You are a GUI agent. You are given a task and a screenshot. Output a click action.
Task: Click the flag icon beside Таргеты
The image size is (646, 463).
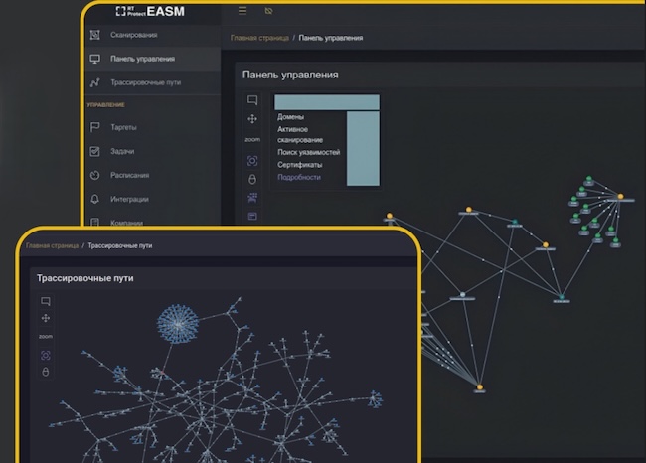tap(95, 127)
